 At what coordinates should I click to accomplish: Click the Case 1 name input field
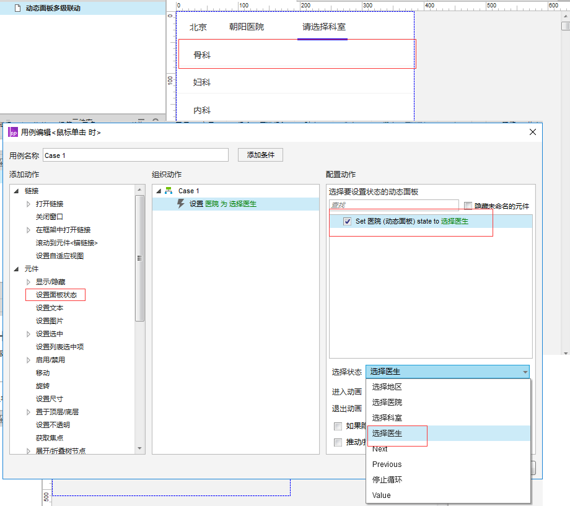click(x=136, y=155)
